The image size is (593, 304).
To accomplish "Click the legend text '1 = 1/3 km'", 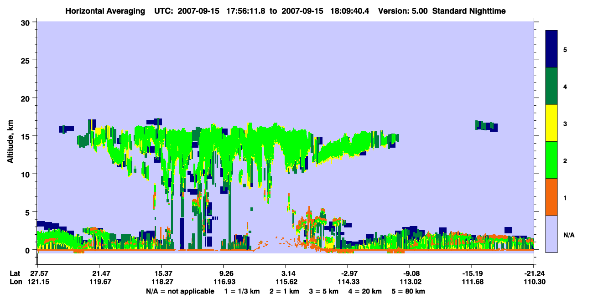I will point(242,291).
